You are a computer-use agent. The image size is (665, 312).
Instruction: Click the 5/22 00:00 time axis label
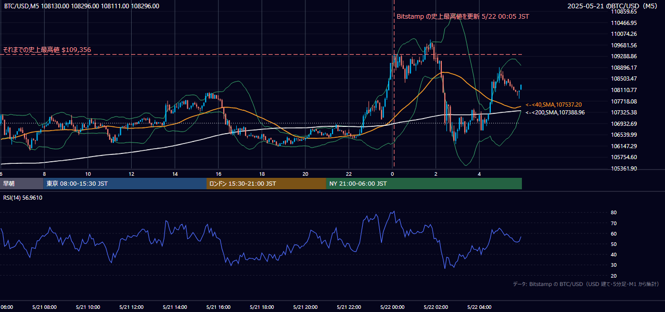coord(392,307)
